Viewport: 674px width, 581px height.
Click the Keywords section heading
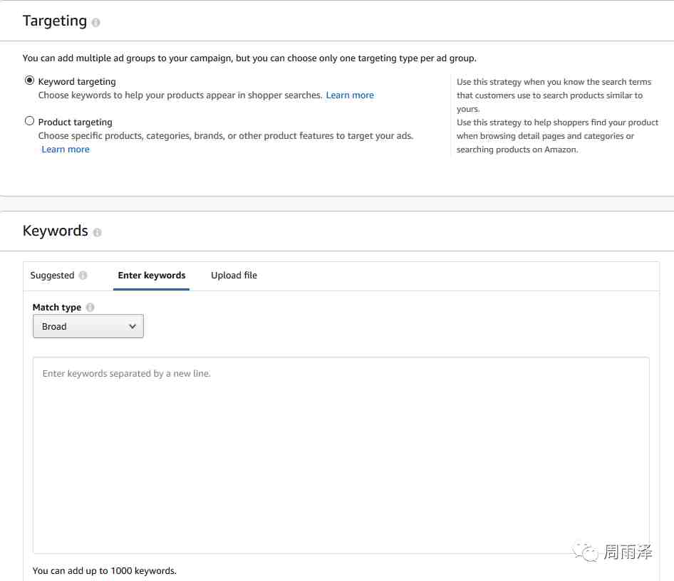[x=56, y=231]
